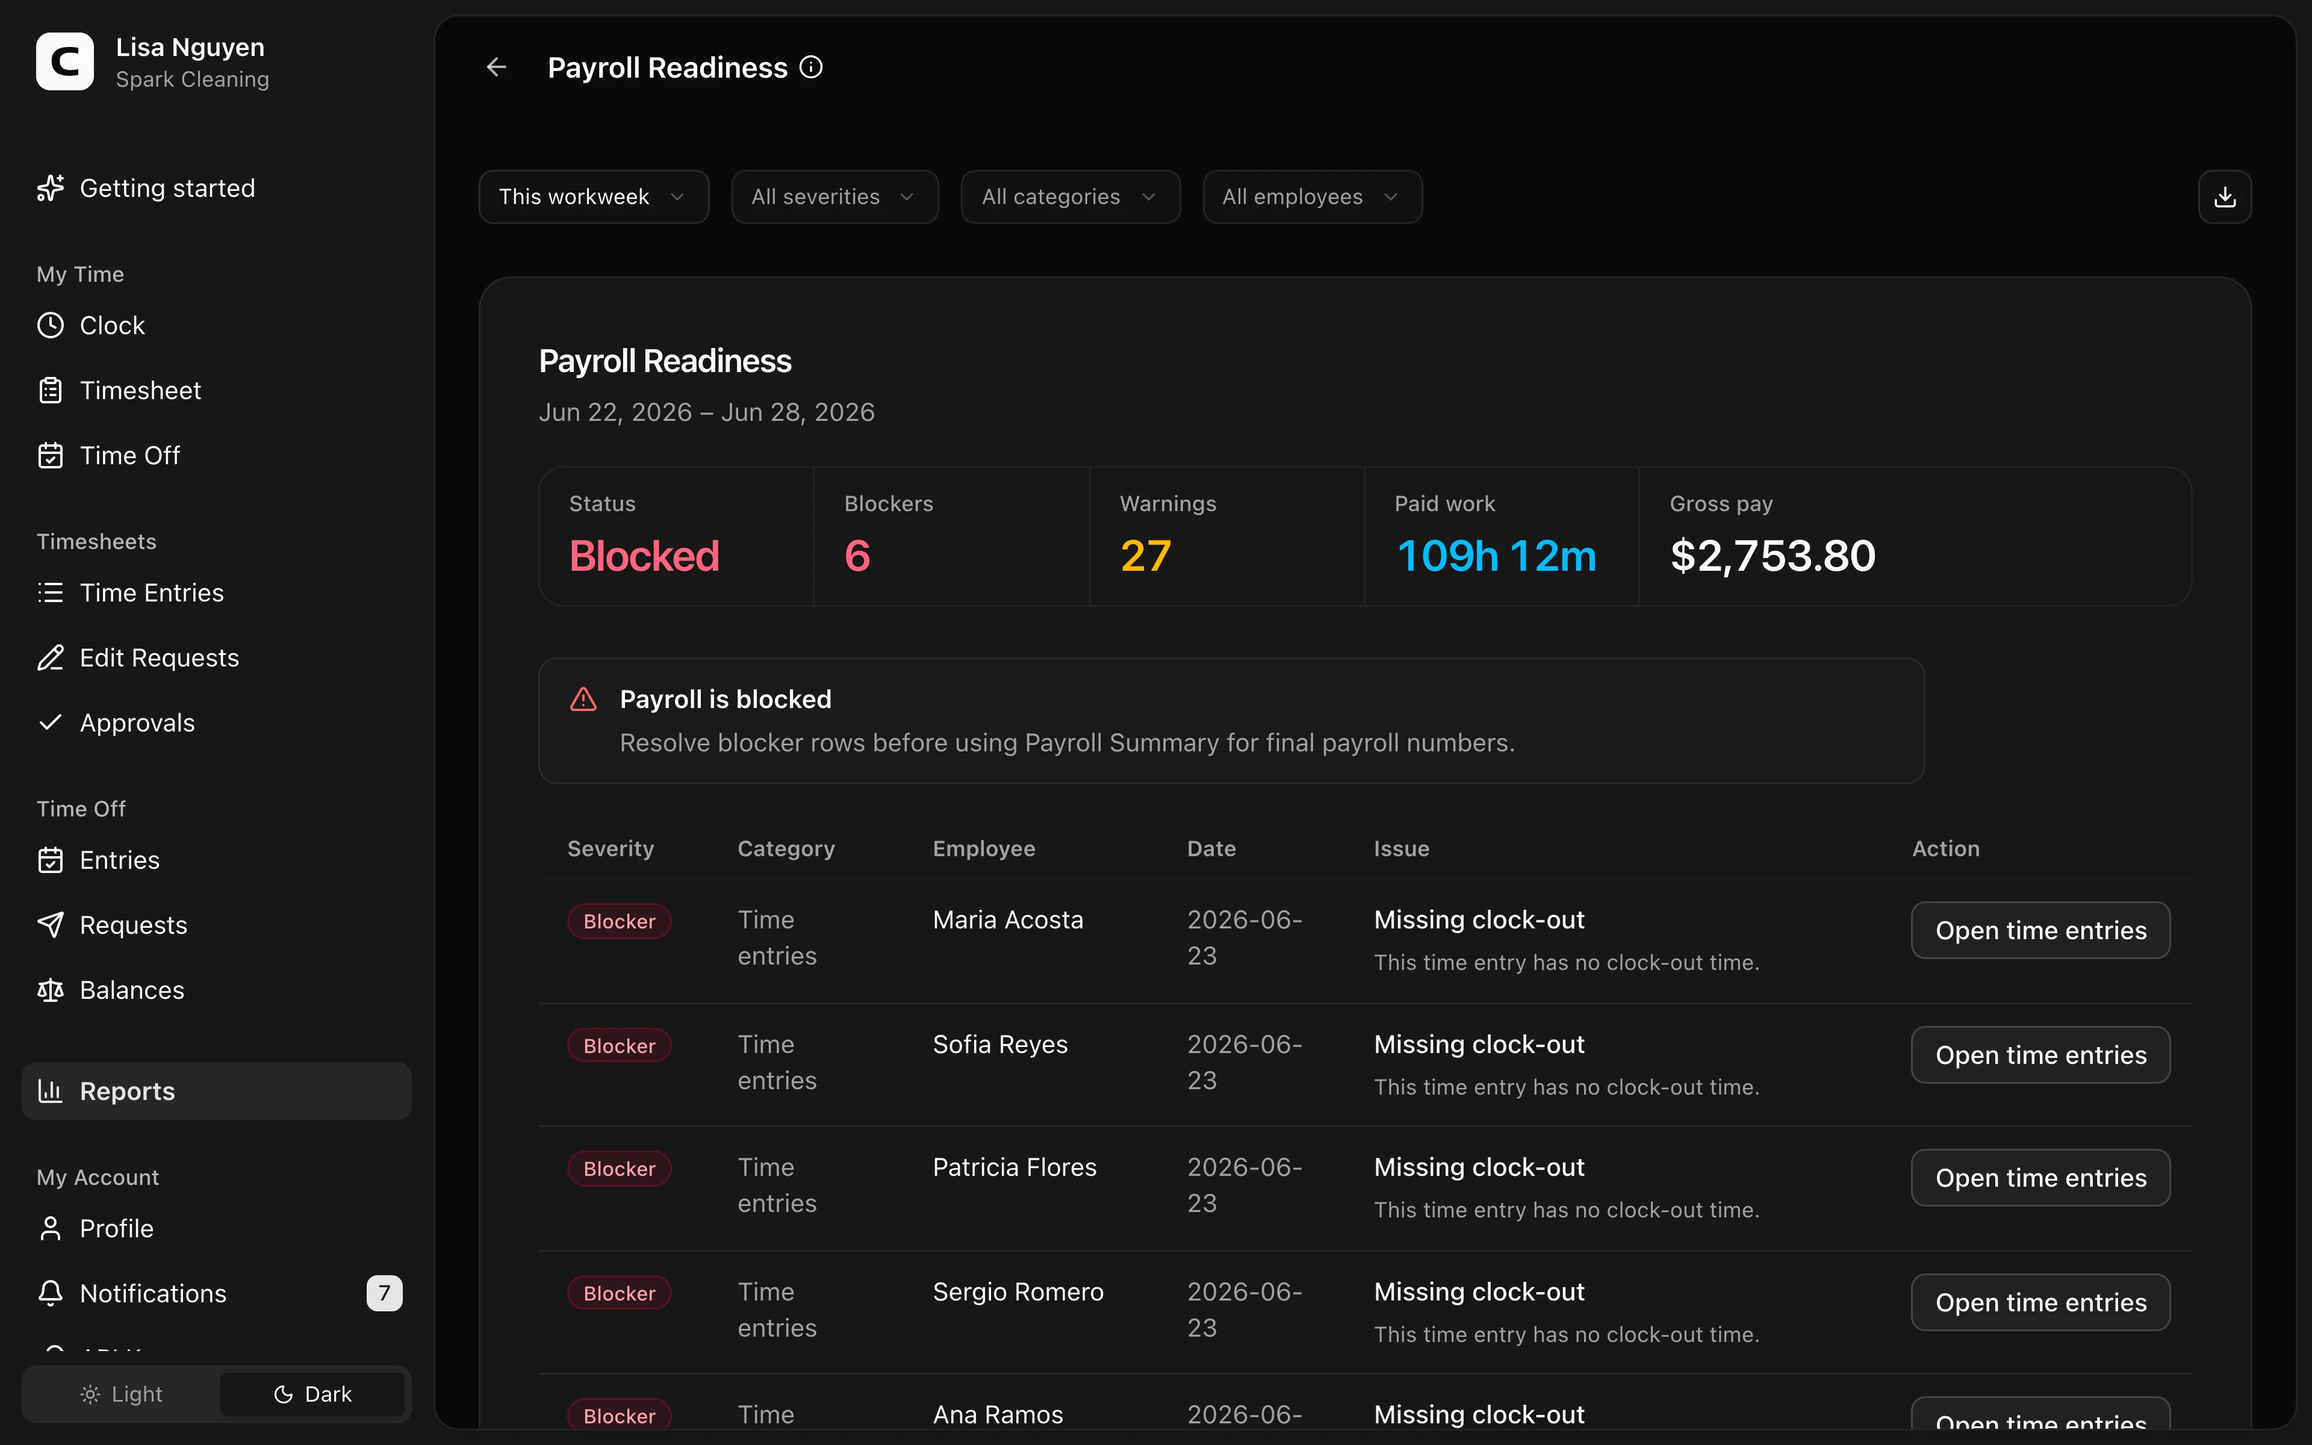Click the Blockers count 6
This screenshot has width=2312, height=1445.
coord(857,556)
